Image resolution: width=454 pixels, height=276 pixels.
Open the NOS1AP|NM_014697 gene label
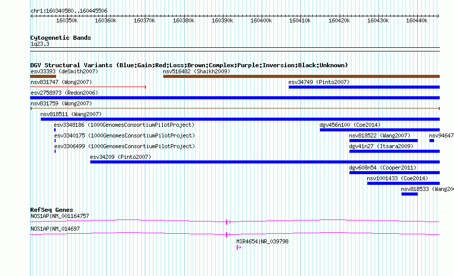coord(55,229)
